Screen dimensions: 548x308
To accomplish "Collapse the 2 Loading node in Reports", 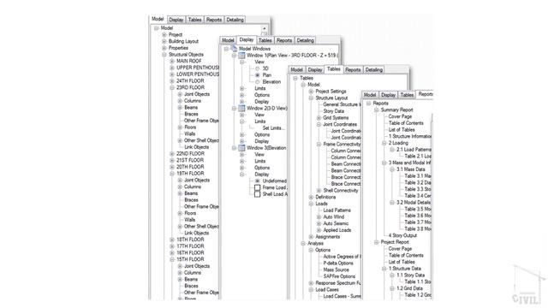I will pos(384,143).
